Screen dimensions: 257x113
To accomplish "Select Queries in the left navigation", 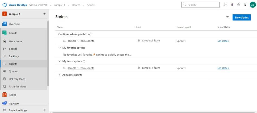I will click(x=13, y=72).
